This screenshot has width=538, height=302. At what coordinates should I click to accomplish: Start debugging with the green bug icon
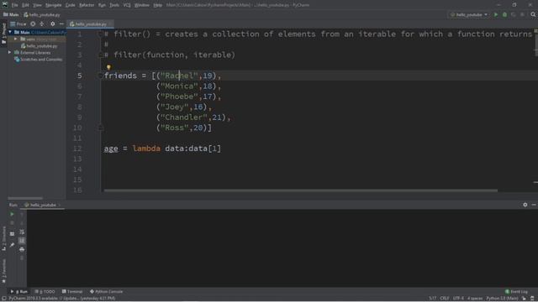pyautogui.click(x=504, y=15)
